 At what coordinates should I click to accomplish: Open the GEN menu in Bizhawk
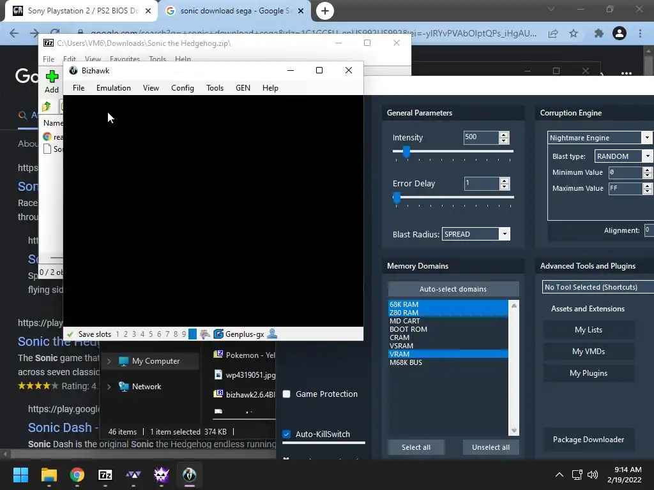[243, 88]
